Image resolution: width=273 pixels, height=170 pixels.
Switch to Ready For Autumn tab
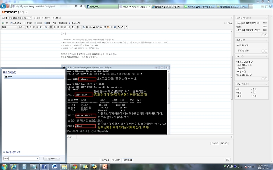click(x=135, y=6)
